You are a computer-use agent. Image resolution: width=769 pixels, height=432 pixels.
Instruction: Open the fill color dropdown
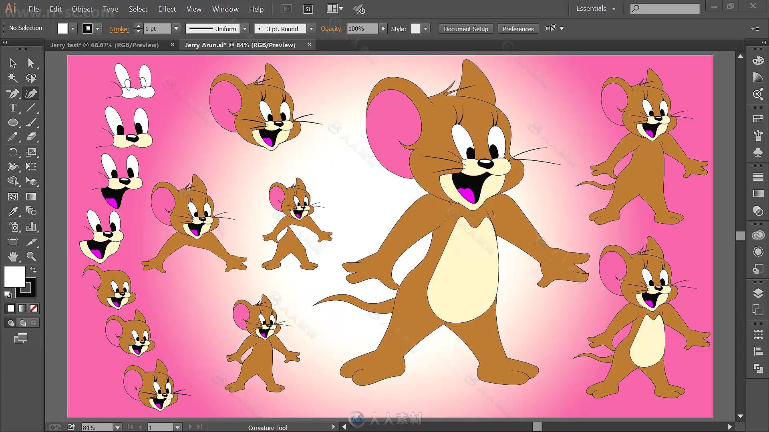click(x=73, y=29)
